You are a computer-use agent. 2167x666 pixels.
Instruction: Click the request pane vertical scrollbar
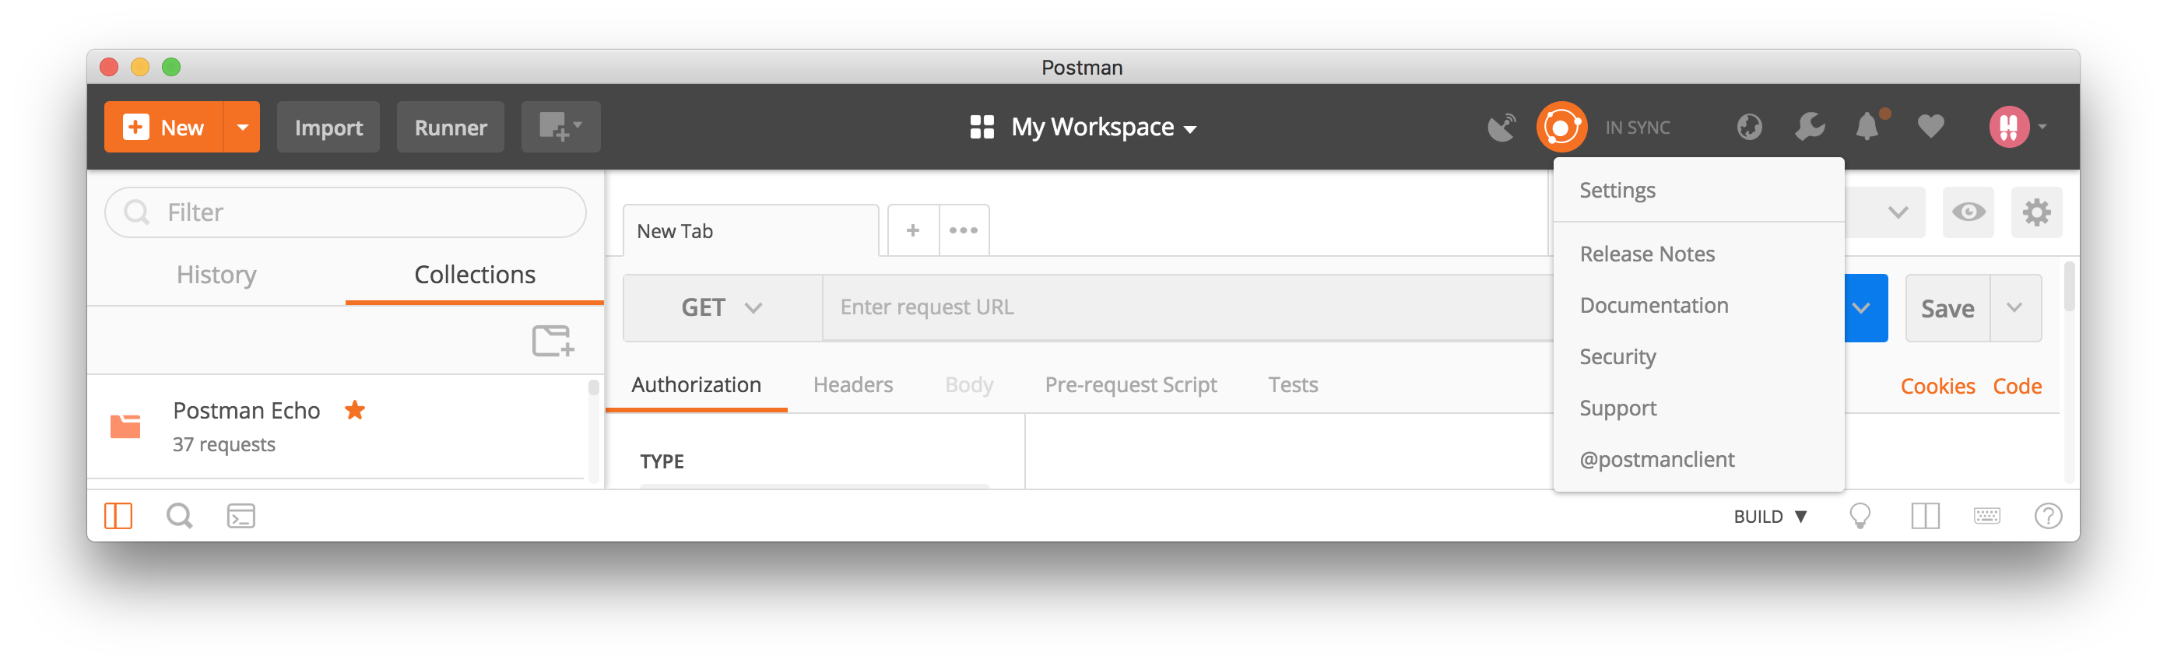coord(2070,286)
